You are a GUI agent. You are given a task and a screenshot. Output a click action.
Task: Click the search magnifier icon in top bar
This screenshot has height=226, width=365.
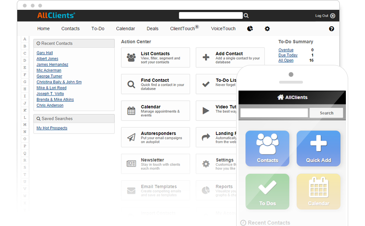click(246, 15)
